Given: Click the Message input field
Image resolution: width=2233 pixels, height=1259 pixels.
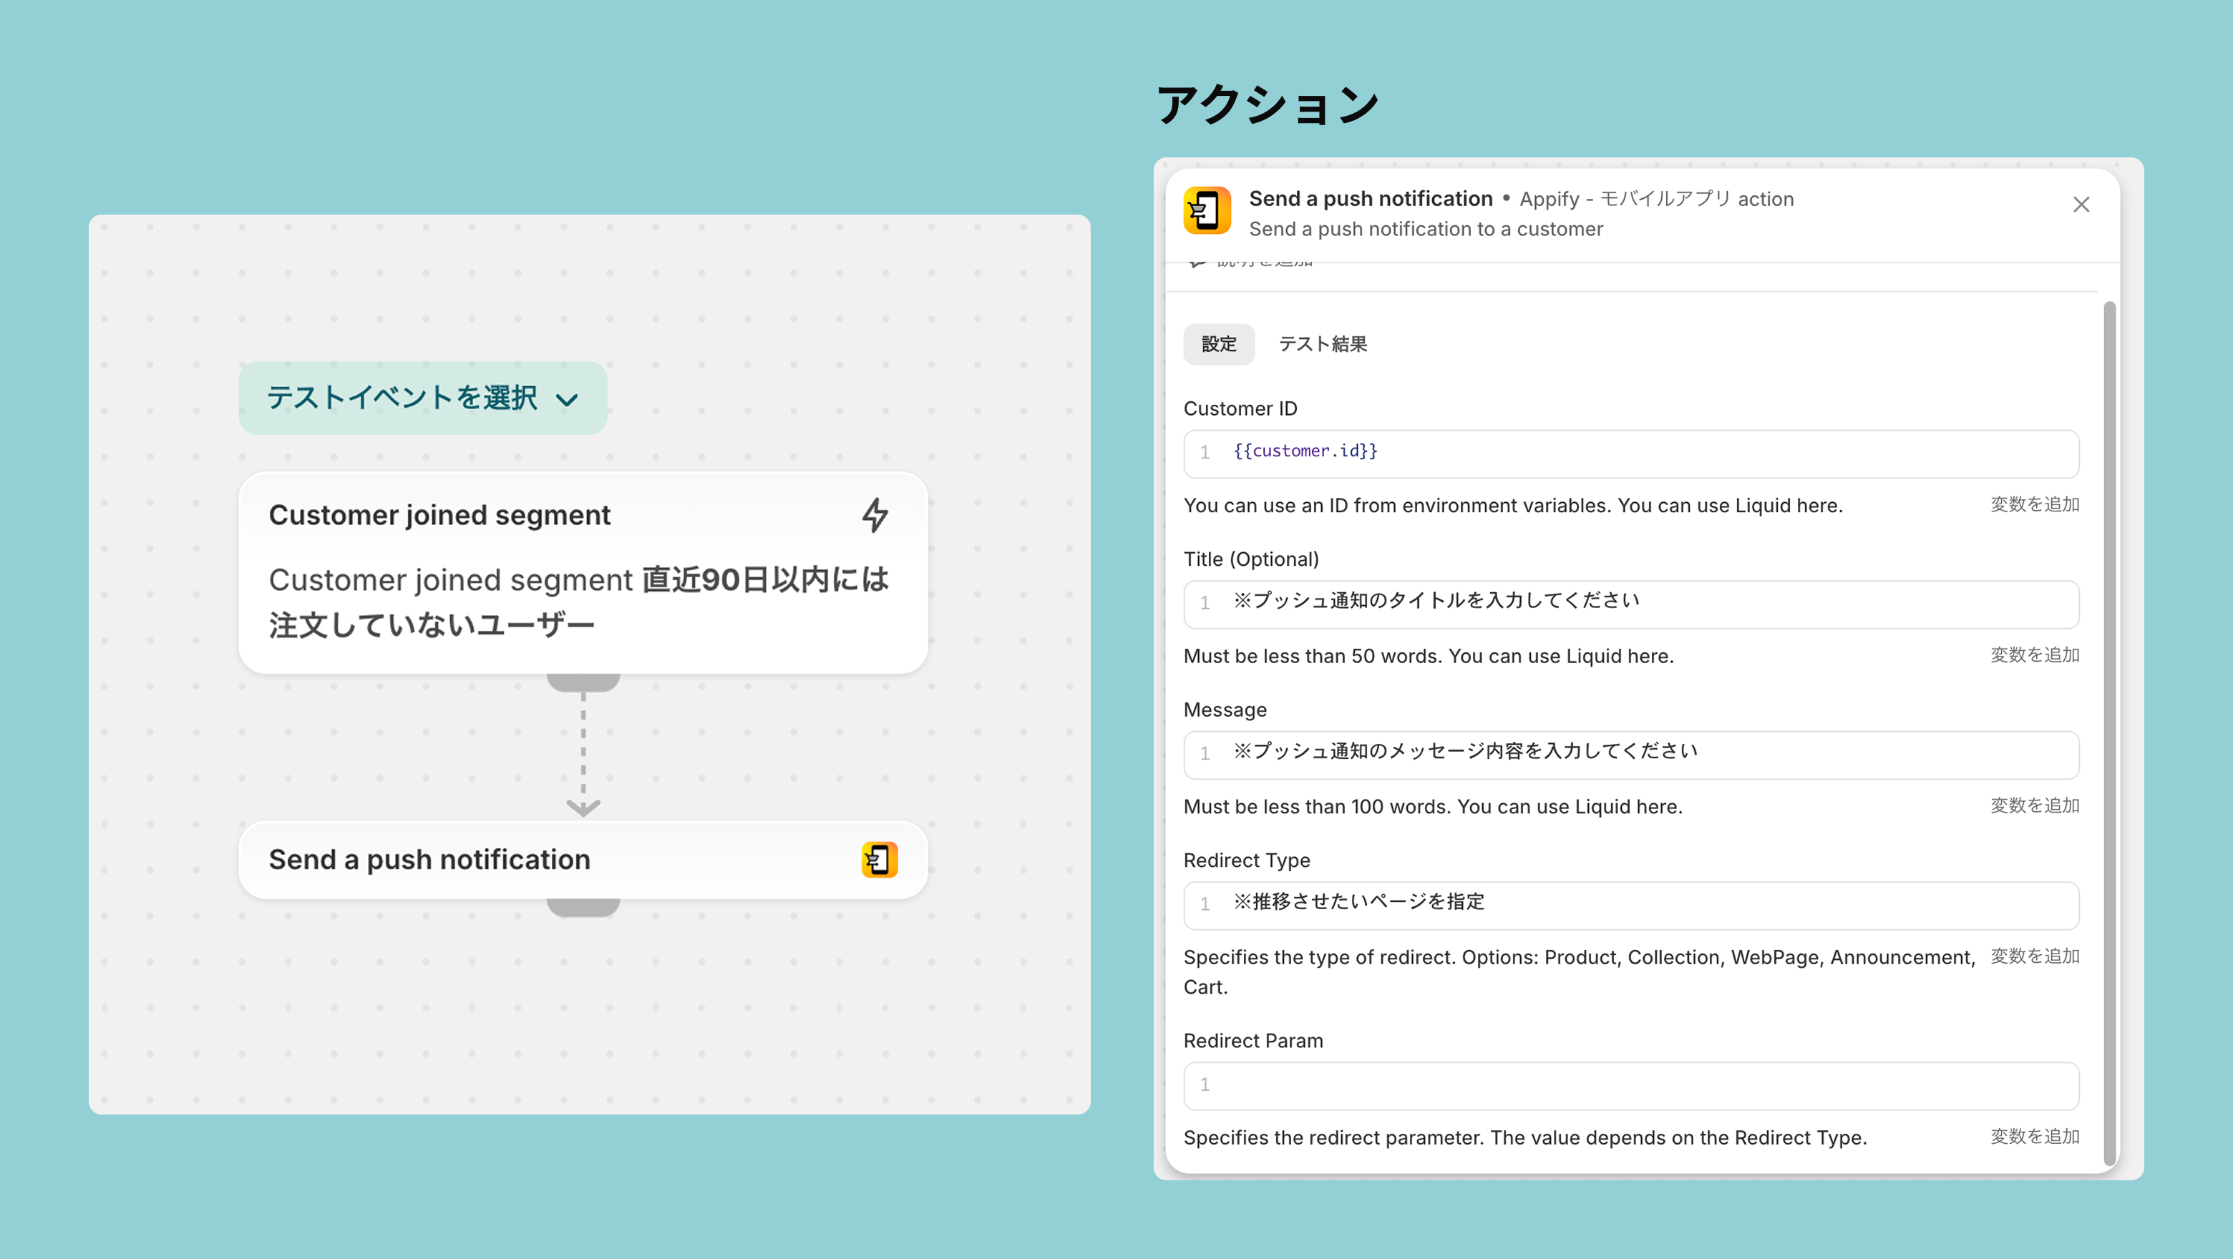Looking at the screenshot, I should (x=1630, y=754).
